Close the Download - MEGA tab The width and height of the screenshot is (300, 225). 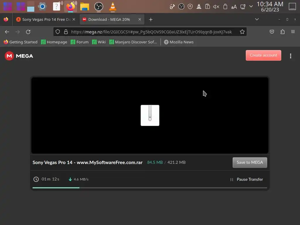pos(140,19)
